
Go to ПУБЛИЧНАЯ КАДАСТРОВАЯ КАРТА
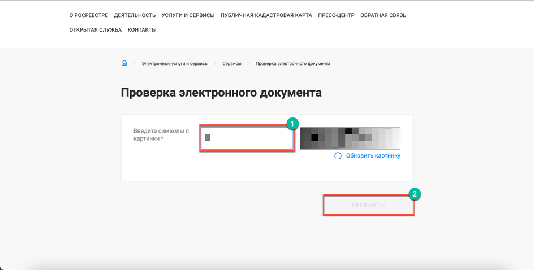(x=266, y=15)
